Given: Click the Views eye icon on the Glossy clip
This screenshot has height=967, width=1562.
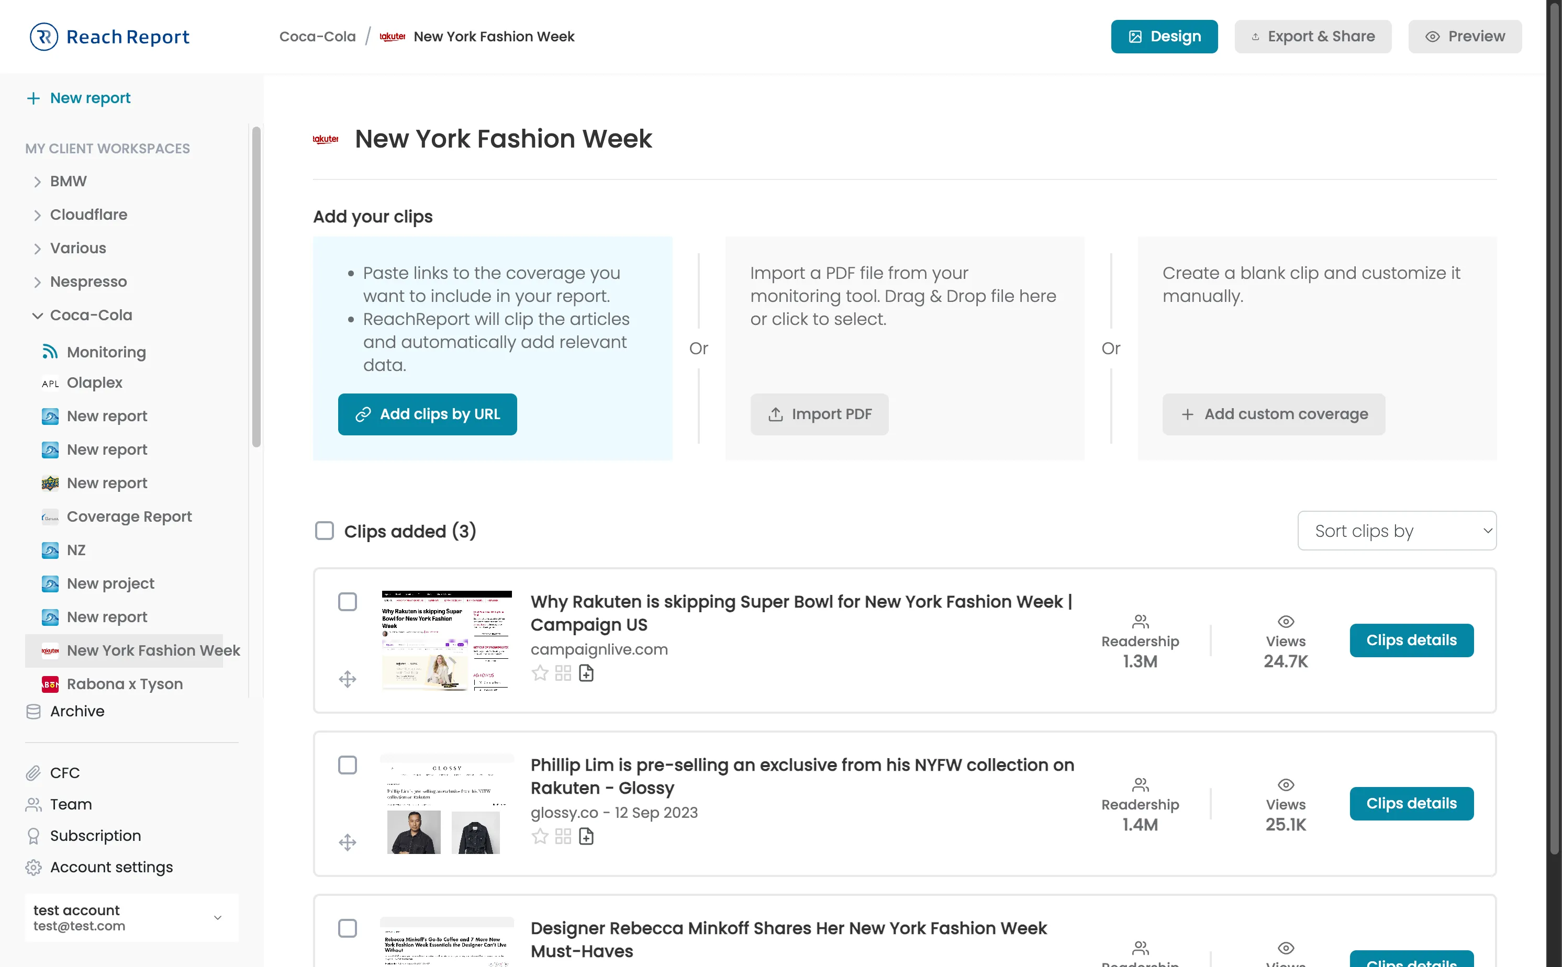Looking at the screenshot, I should click(1285, 785).
